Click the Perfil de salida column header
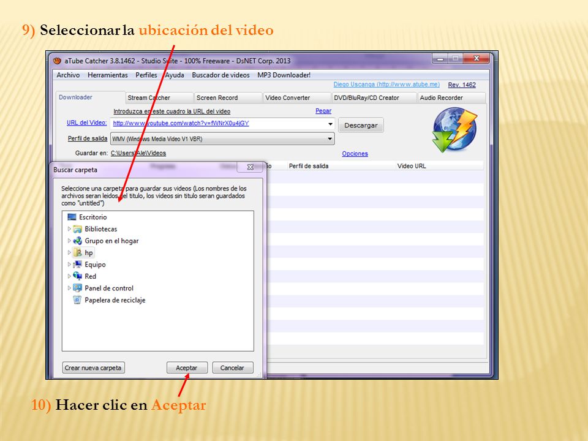Screen dimensions: 588x441 coord(341,166)
